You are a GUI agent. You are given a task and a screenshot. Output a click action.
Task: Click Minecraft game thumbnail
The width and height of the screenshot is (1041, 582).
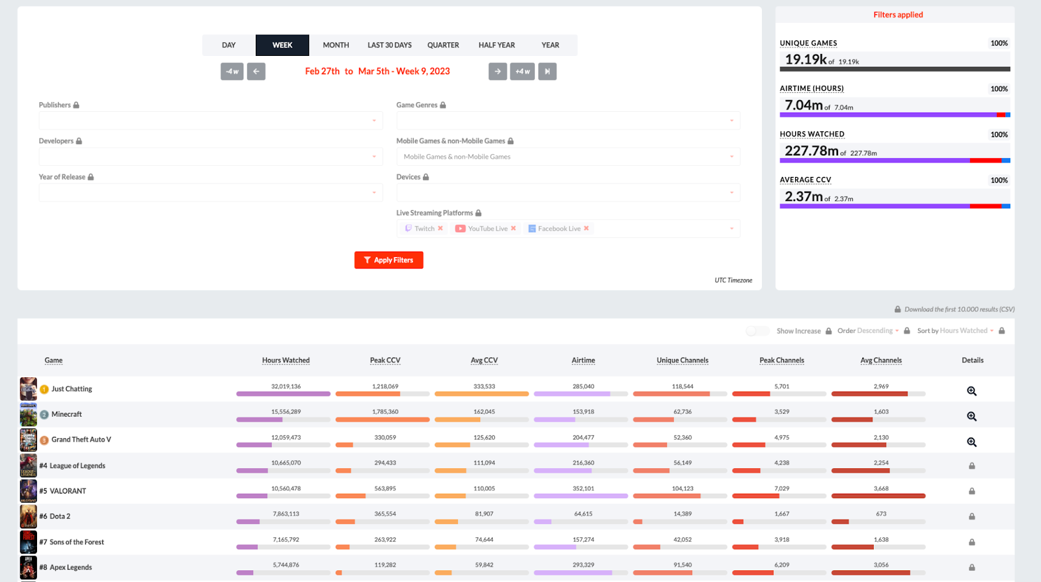29,414
